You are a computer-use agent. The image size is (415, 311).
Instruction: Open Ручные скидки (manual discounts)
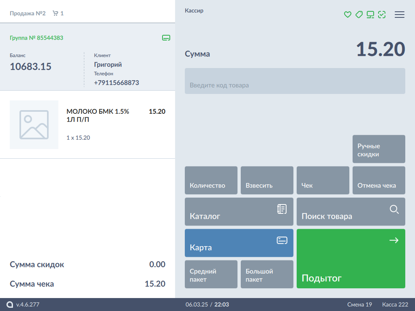[379, 149]
